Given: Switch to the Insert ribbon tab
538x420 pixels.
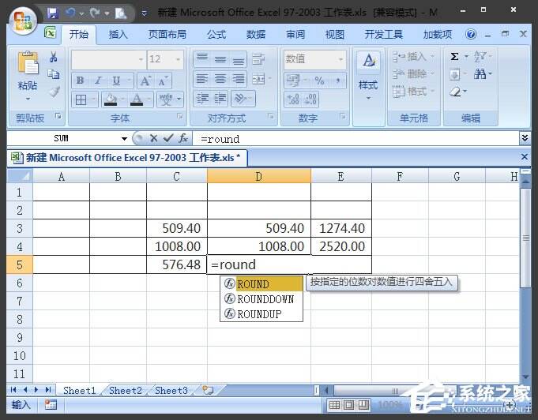Looking at the screenshot, I should tap(118, 34).
